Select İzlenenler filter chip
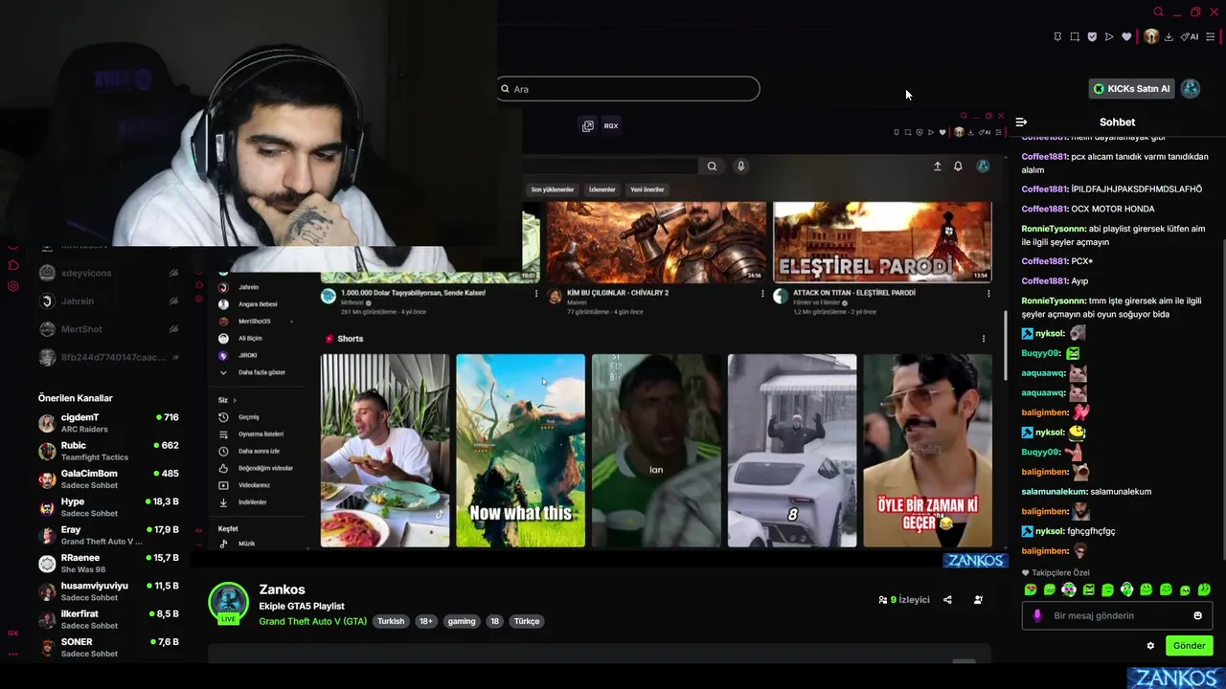Image resolution: width=1226 pixels, height=689 pixels. (x=602, y=189)
